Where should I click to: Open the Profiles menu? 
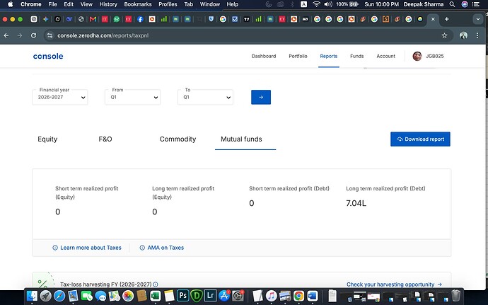168,4
